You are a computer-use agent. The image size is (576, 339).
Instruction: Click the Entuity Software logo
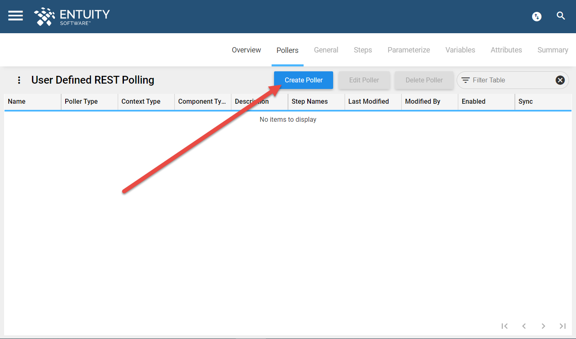(72, 16)
